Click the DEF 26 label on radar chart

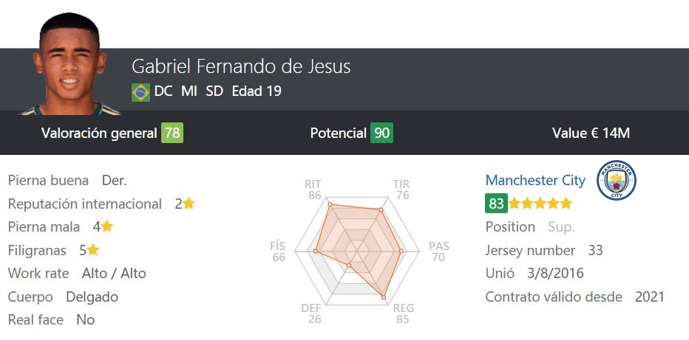point(314,313)
